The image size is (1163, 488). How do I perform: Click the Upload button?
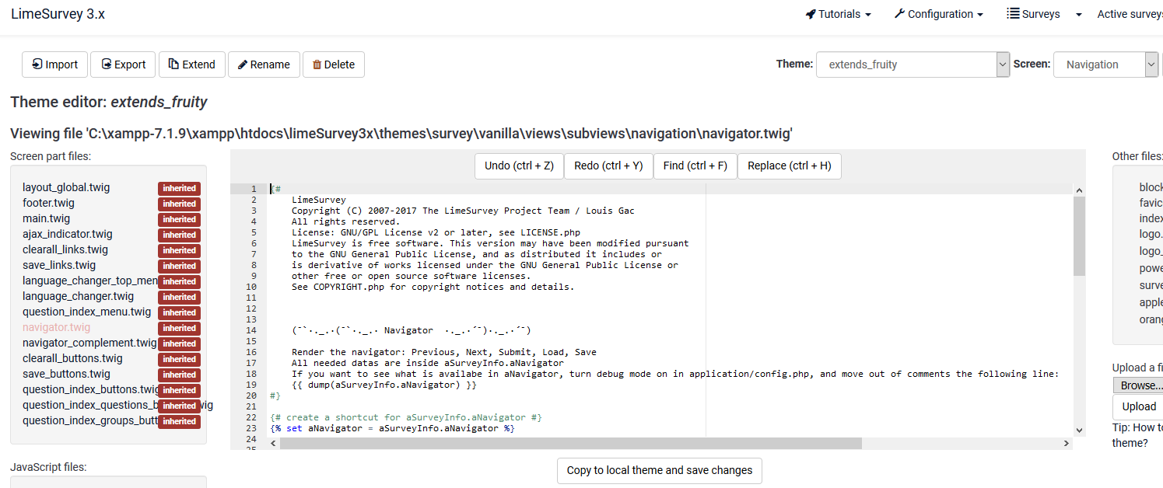(1139, 406)
